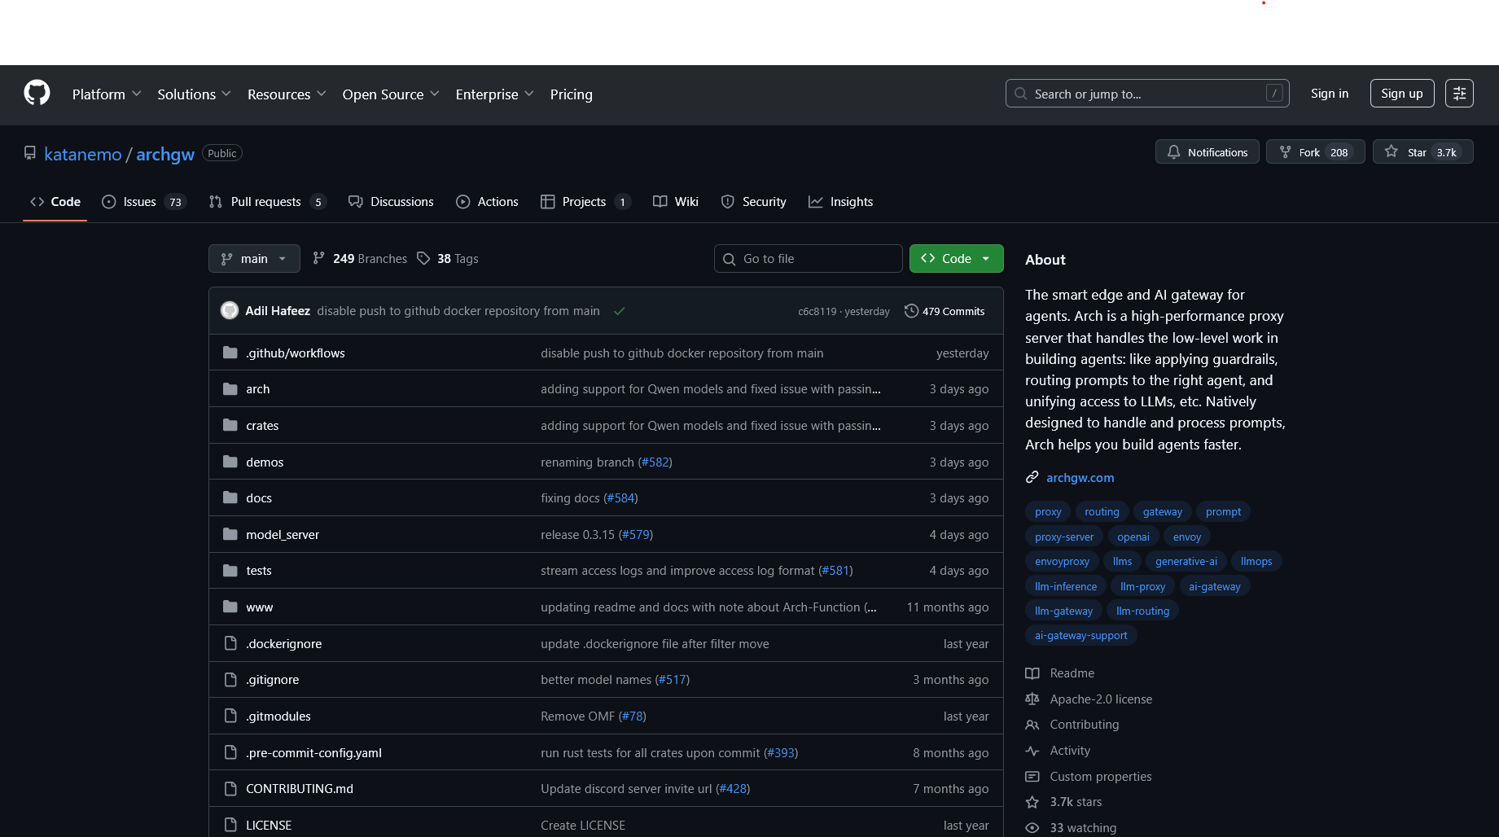Image resolution: width=1499 pixels, height=837 pixels.
Task: Open commit history via the clock icon
Action: 912,310
